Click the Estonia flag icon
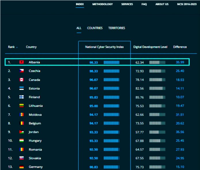This screenshot has height=170, width=200. tap(22, 88)
